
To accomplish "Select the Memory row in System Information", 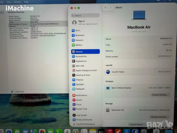I will pyautogui.click(x=38, y=26).
